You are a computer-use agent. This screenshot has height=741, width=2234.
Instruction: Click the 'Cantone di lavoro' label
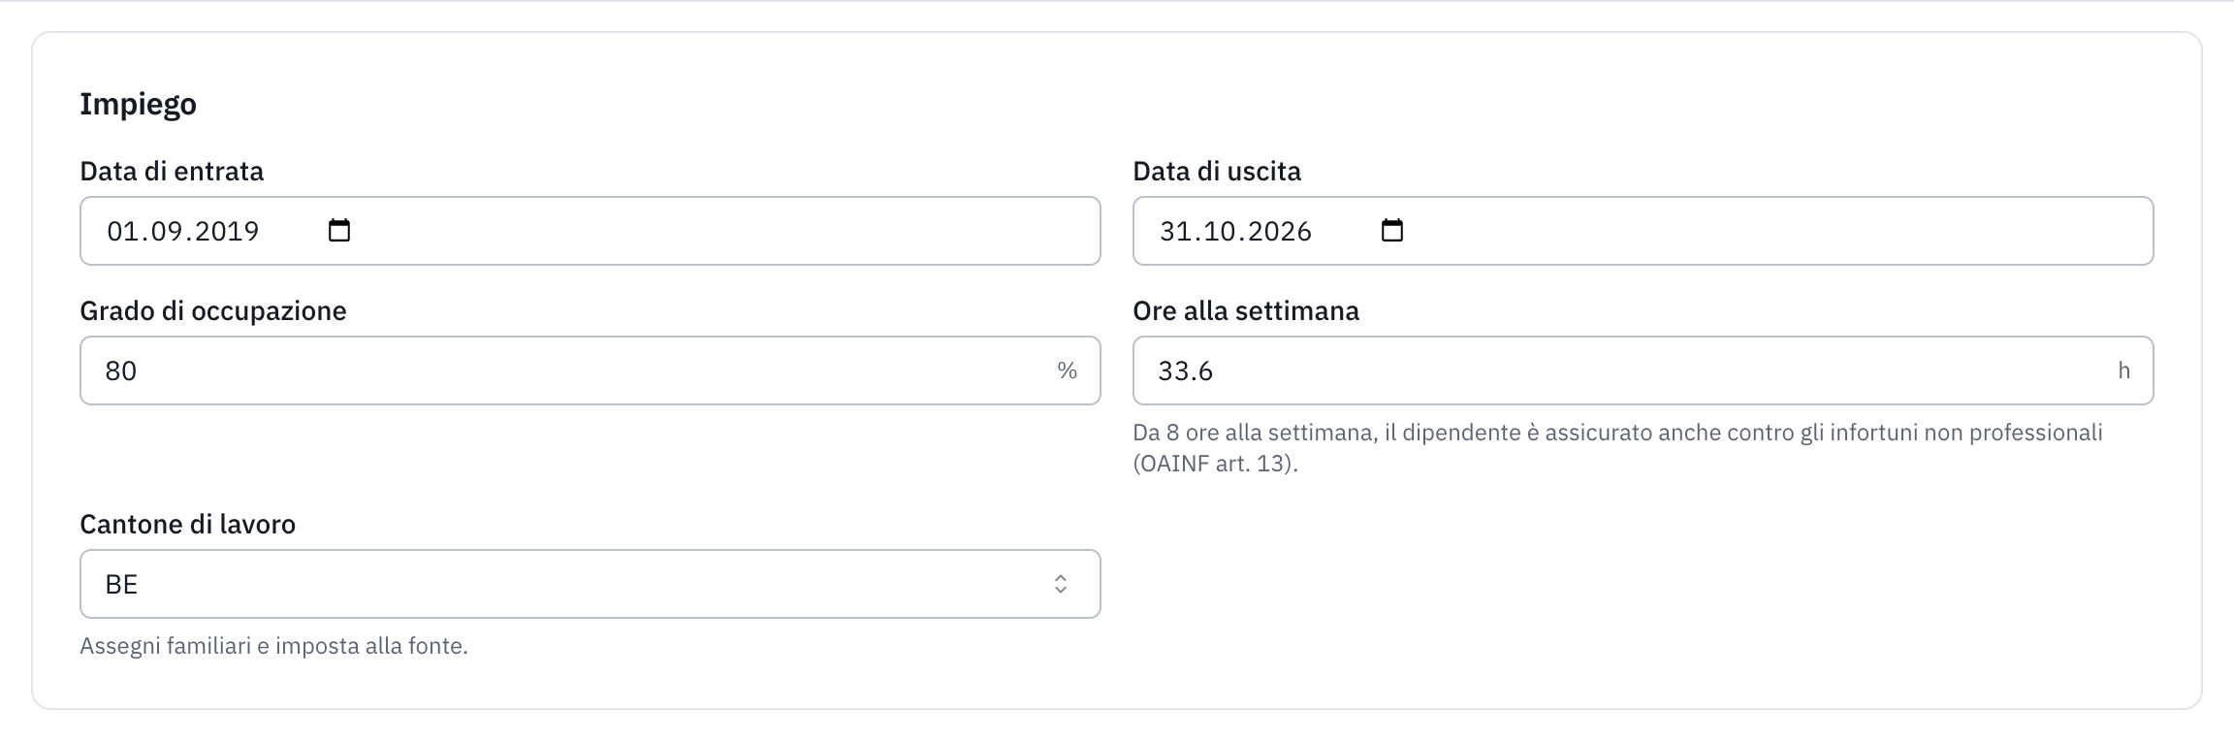click(x=187, y=525)
